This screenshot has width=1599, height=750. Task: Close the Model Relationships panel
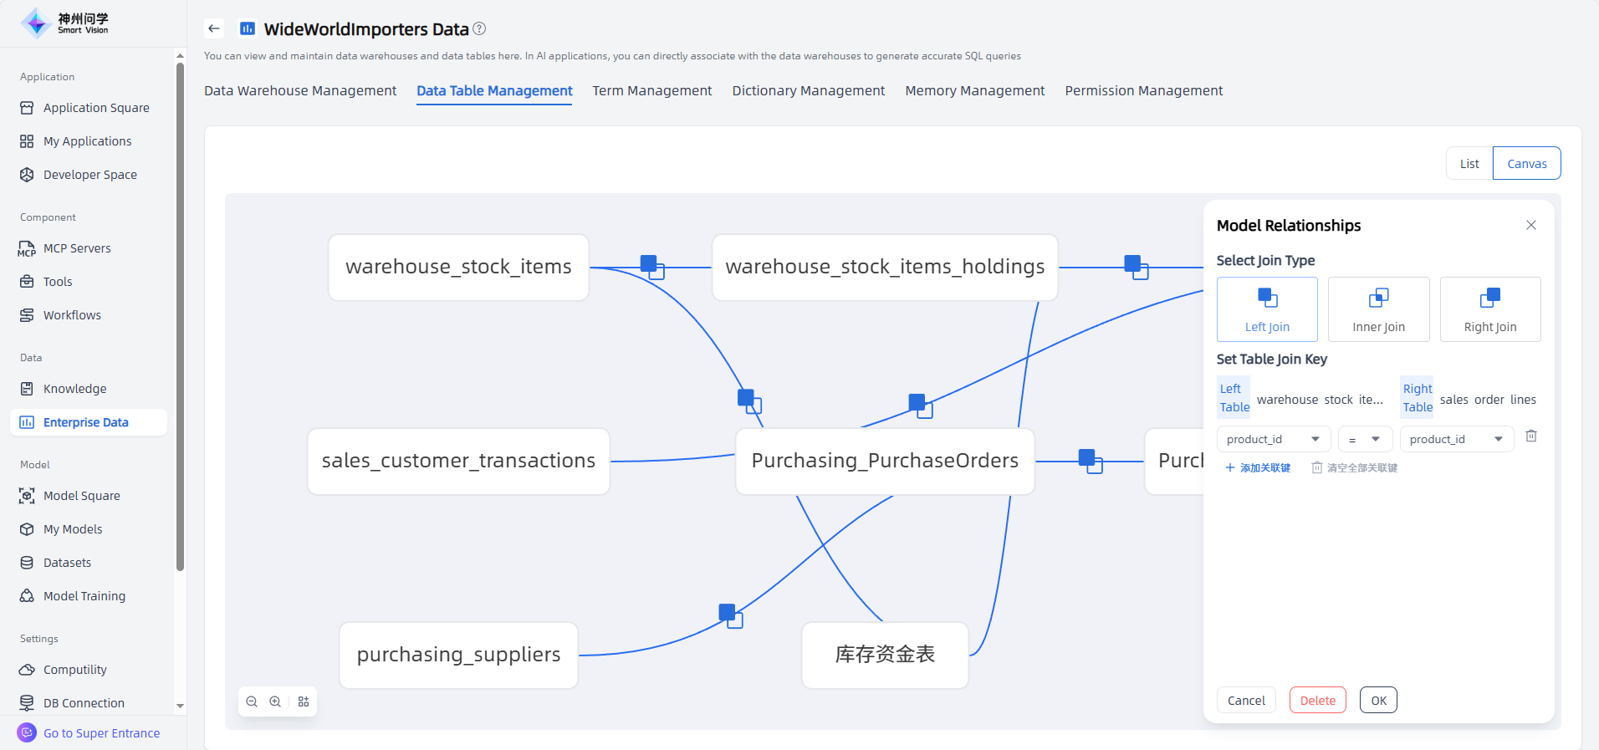pos(1530,225)
